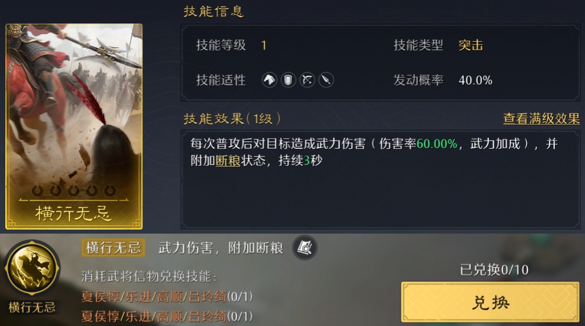Select the third star slot on skill card
This screenshot has width=585, height=326.
pyautogui.click(x=74, y=191)
